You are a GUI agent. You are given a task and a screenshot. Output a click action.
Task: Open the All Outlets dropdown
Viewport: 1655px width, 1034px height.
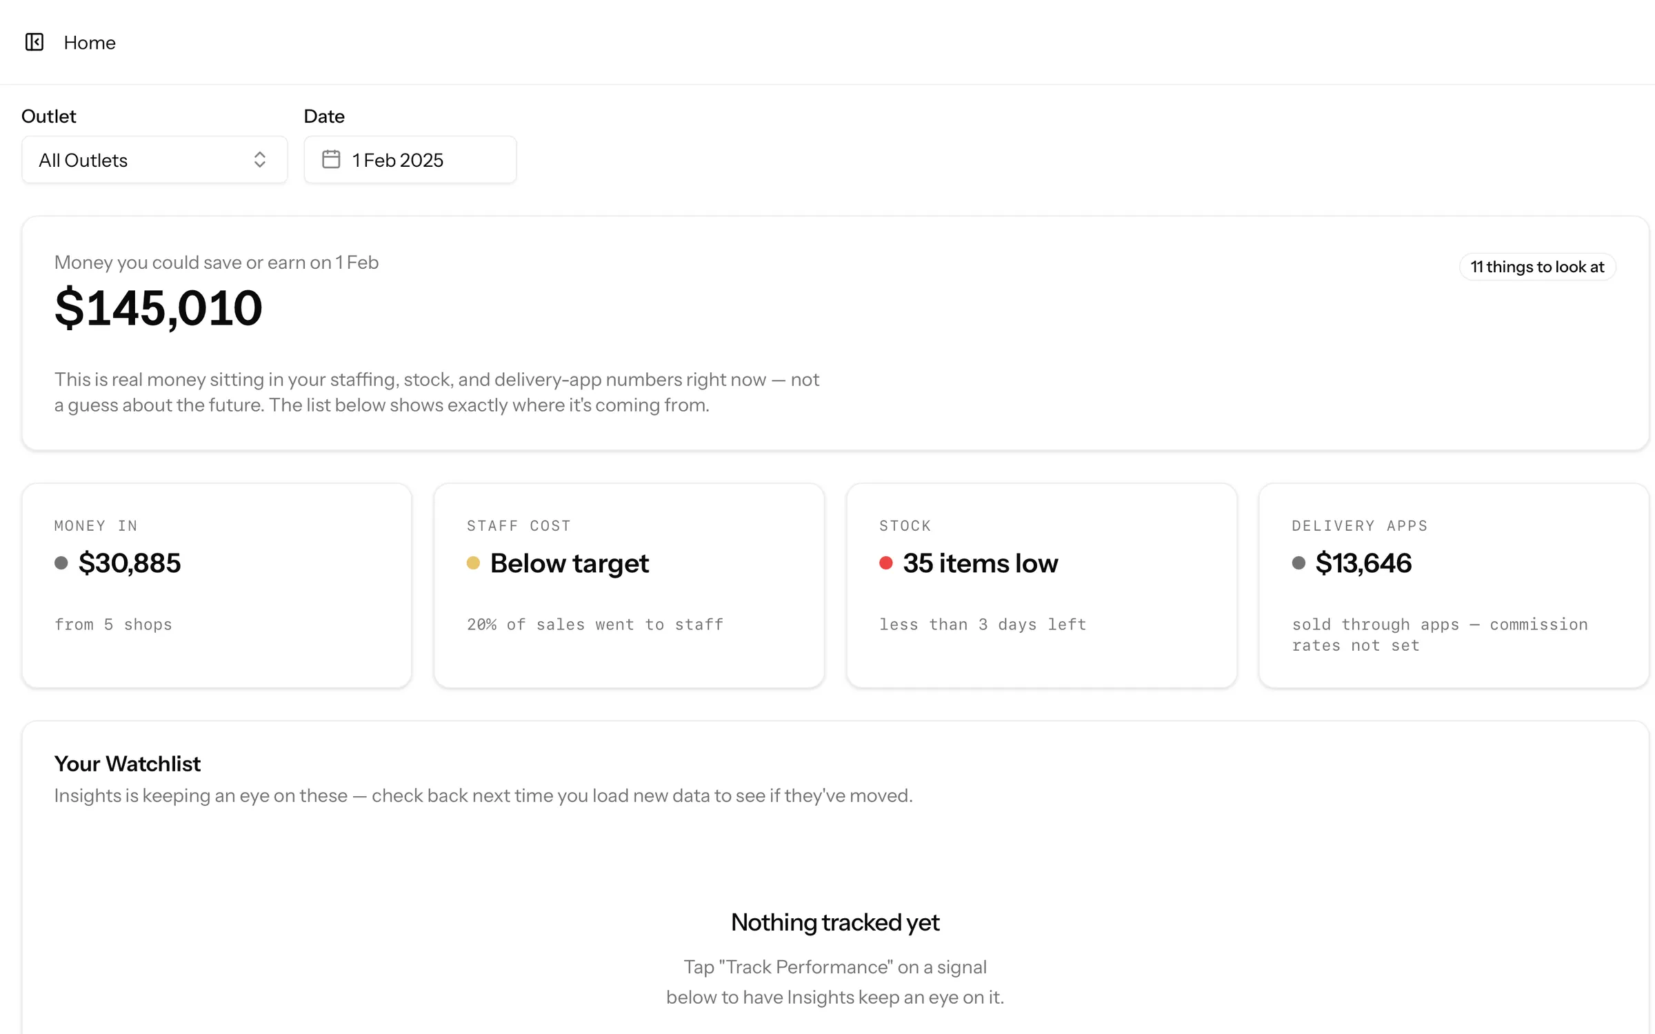tap(154, 159)
